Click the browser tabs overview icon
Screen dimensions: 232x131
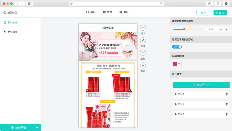coord(218,4)
